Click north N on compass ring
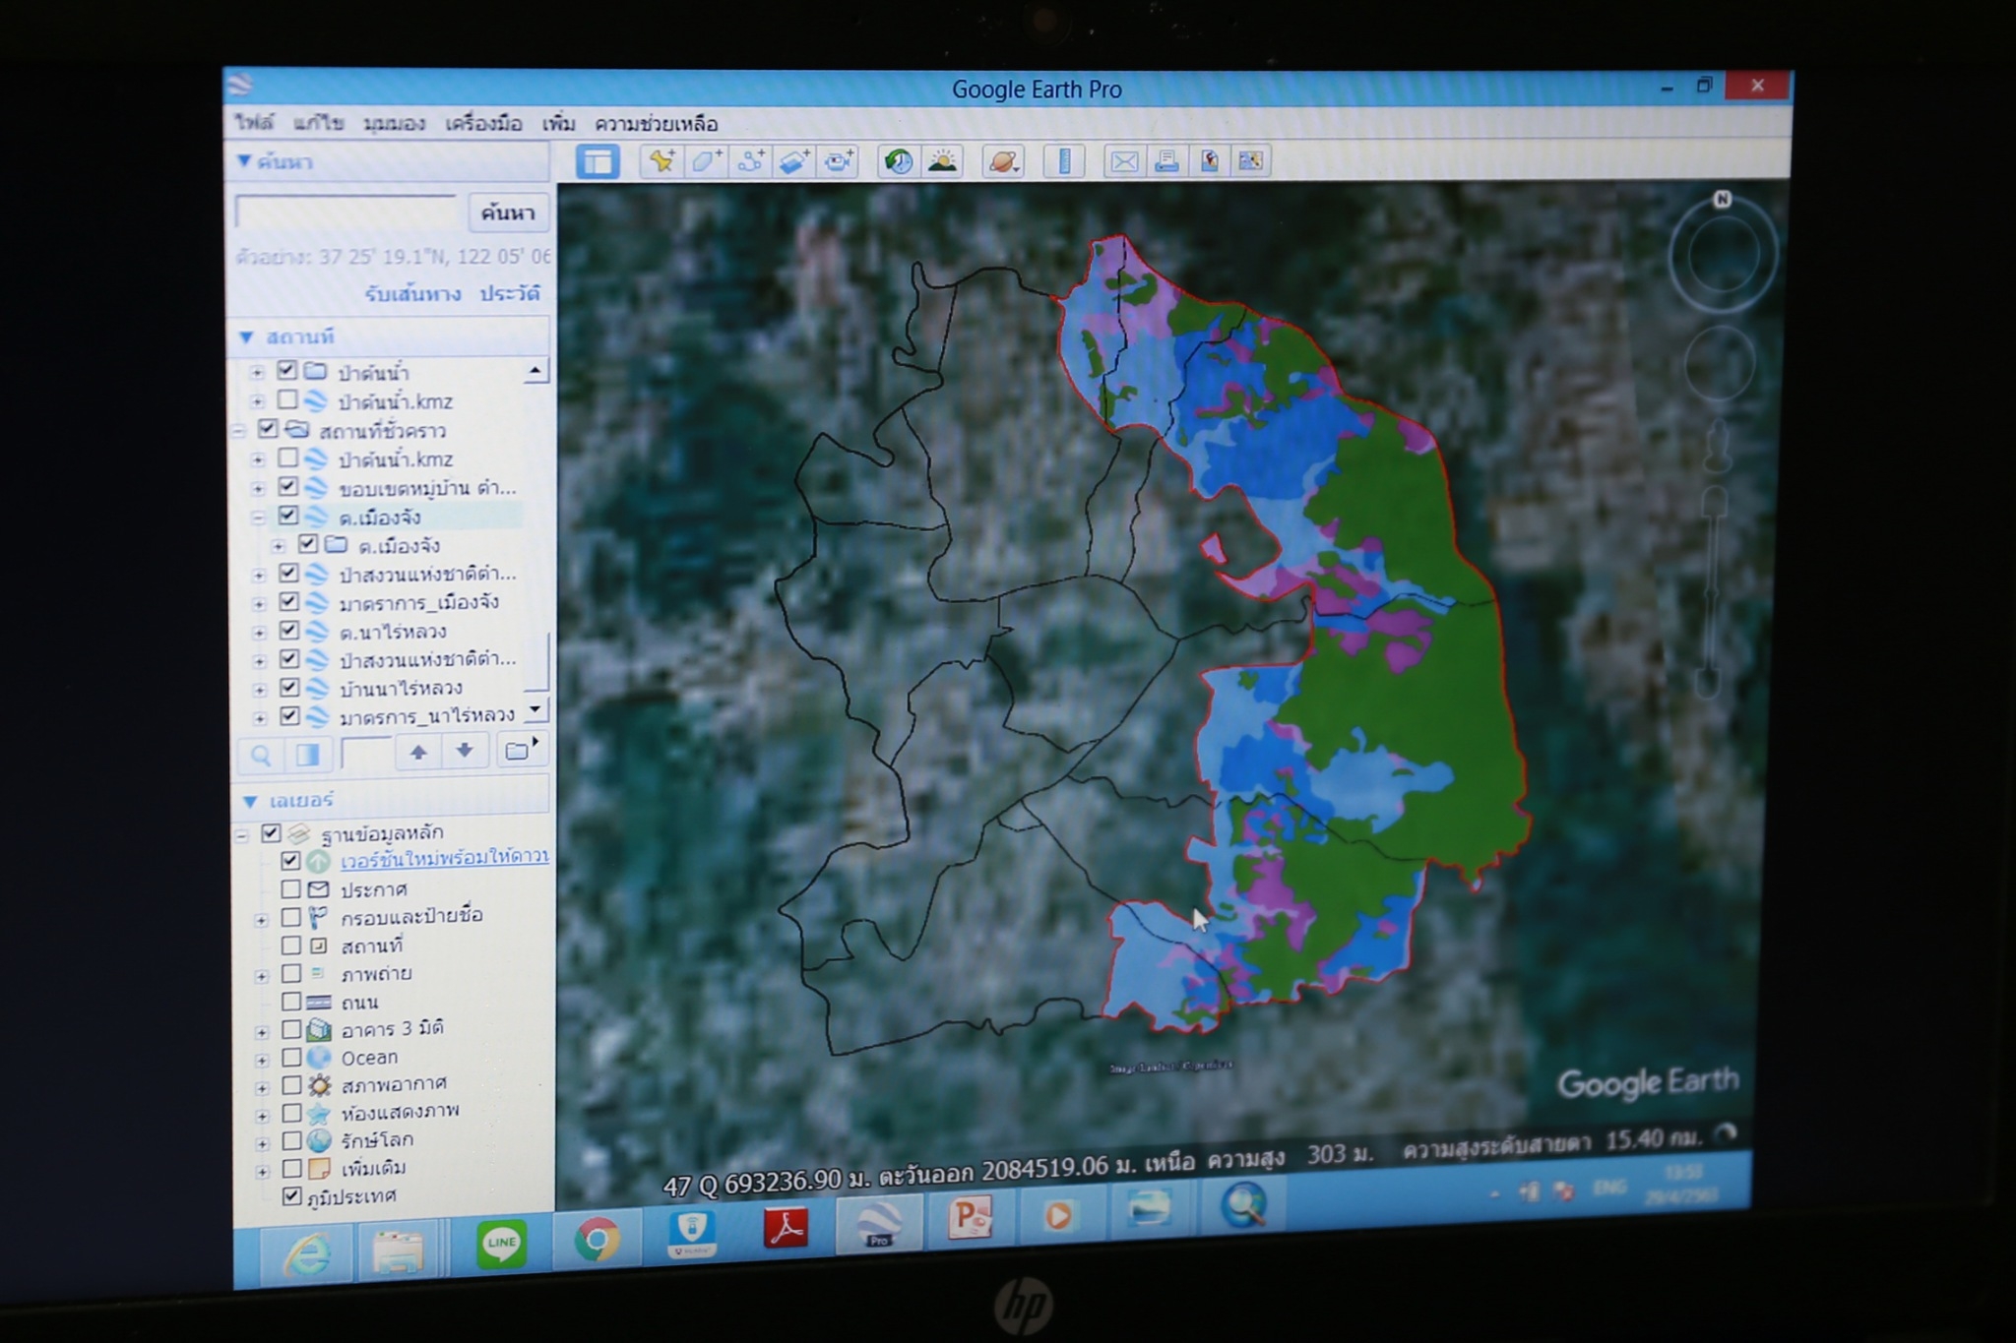2016x1343 pixels. 1722,200
